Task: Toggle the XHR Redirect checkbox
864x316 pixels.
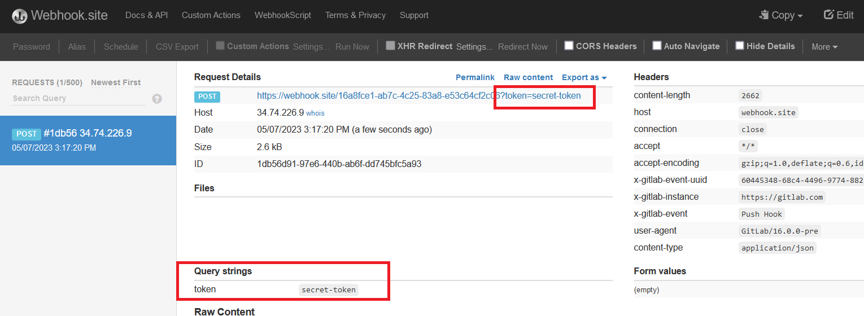Action: 390,46
